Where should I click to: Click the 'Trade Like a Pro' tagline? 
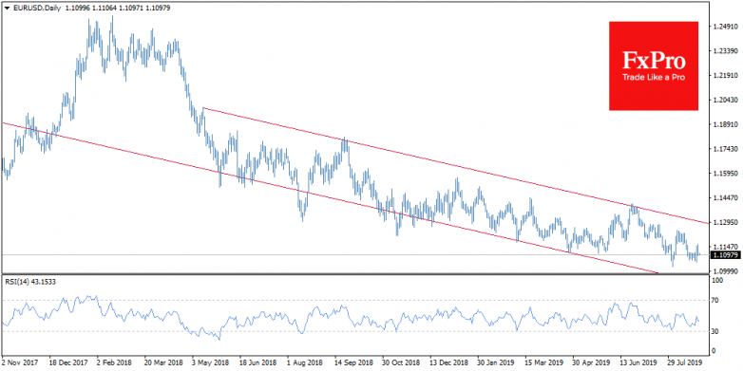coord(654,77)
